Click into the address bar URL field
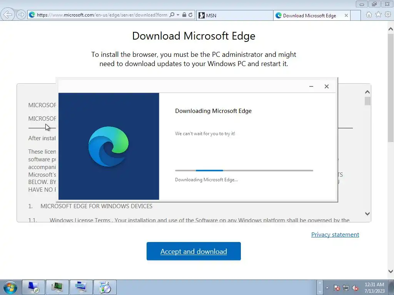394x295 pixels. tap(102, 15)
